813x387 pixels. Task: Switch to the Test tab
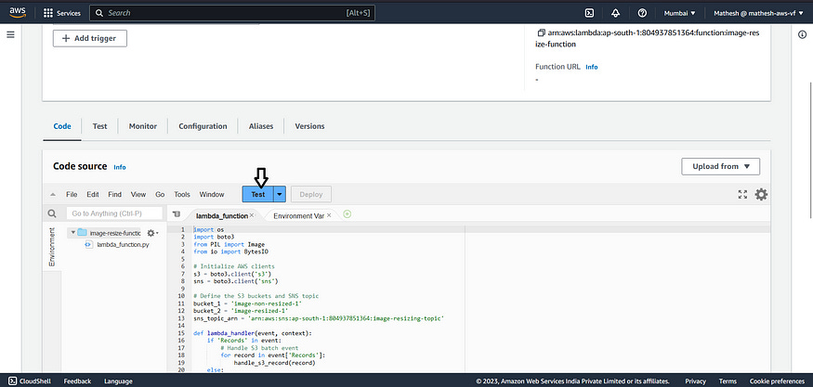tap(99, 126)
